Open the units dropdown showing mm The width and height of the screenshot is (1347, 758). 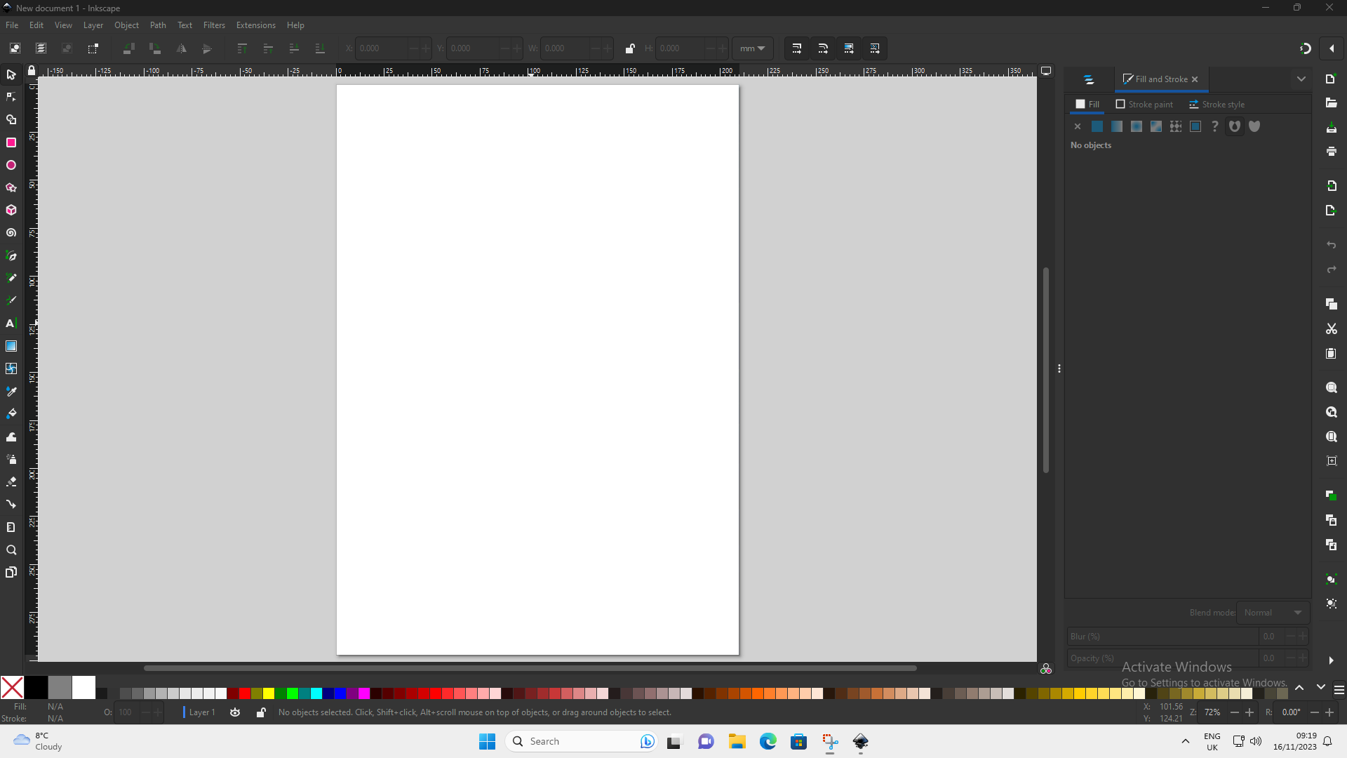tap(752, 48)
